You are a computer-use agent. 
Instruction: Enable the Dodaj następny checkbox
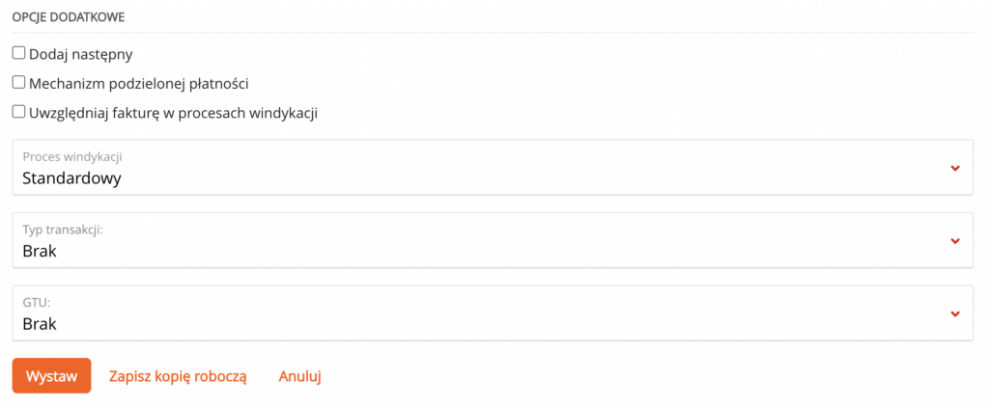(x=18, y=53)
